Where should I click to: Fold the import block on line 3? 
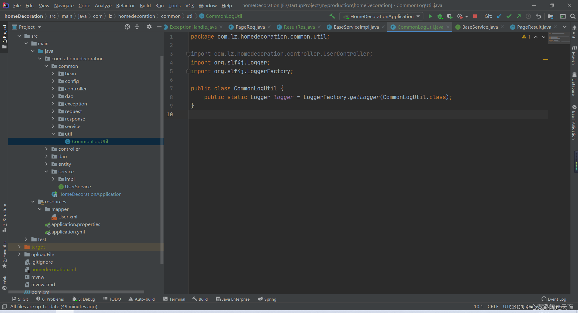coord(188,54)
